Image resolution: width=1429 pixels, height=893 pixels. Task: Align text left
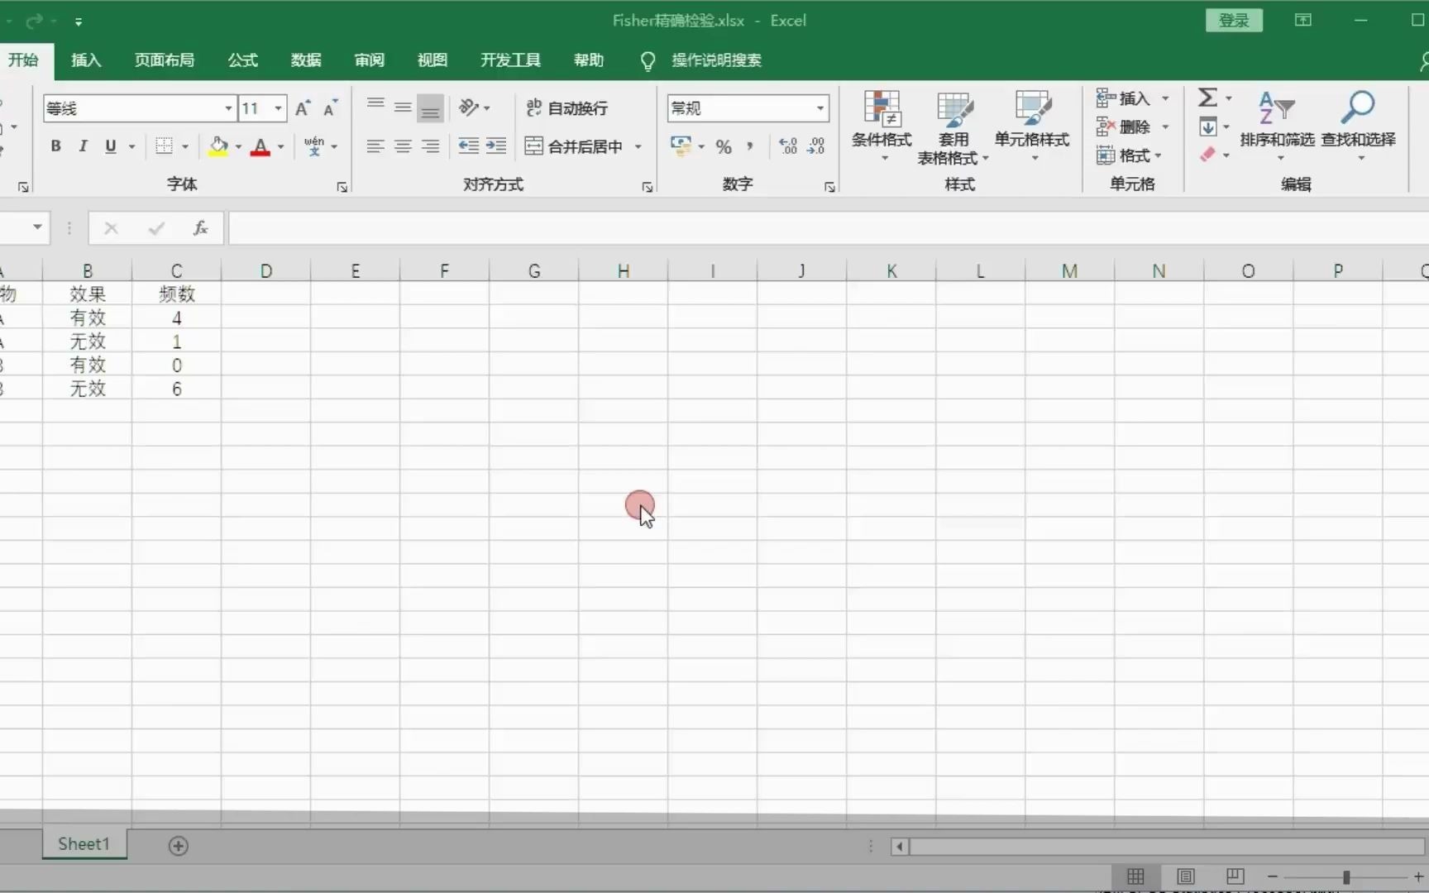pos(375,146)
